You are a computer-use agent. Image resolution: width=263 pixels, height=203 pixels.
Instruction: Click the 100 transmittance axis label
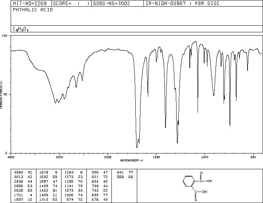[x=4, y=36]
